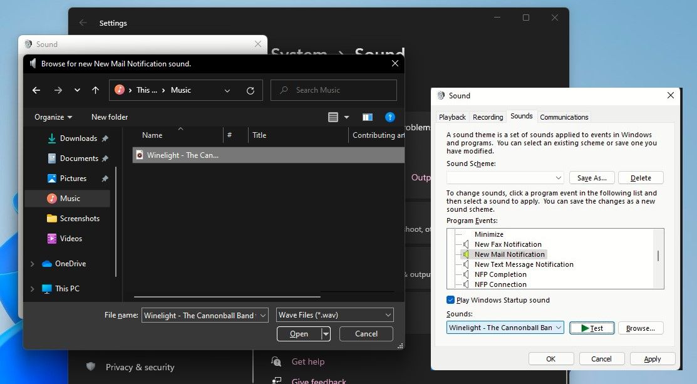Select New Text Message Notification event
The image size is (697, 384).
(524, 264)
